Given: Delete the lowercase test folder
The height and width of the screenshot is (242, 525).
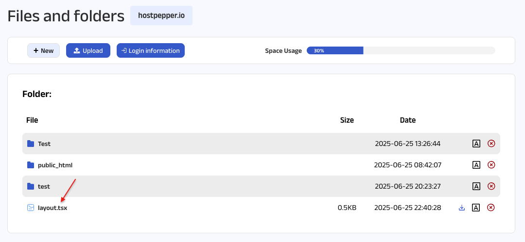Looking at the screenshot, I should [x=491, y=186].
